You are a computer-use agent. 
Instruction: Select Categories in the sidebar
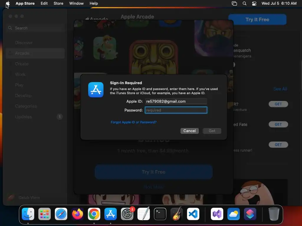[x=35, y=106]
